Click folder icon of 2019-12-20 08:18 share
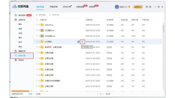 (x=42, y=86)
